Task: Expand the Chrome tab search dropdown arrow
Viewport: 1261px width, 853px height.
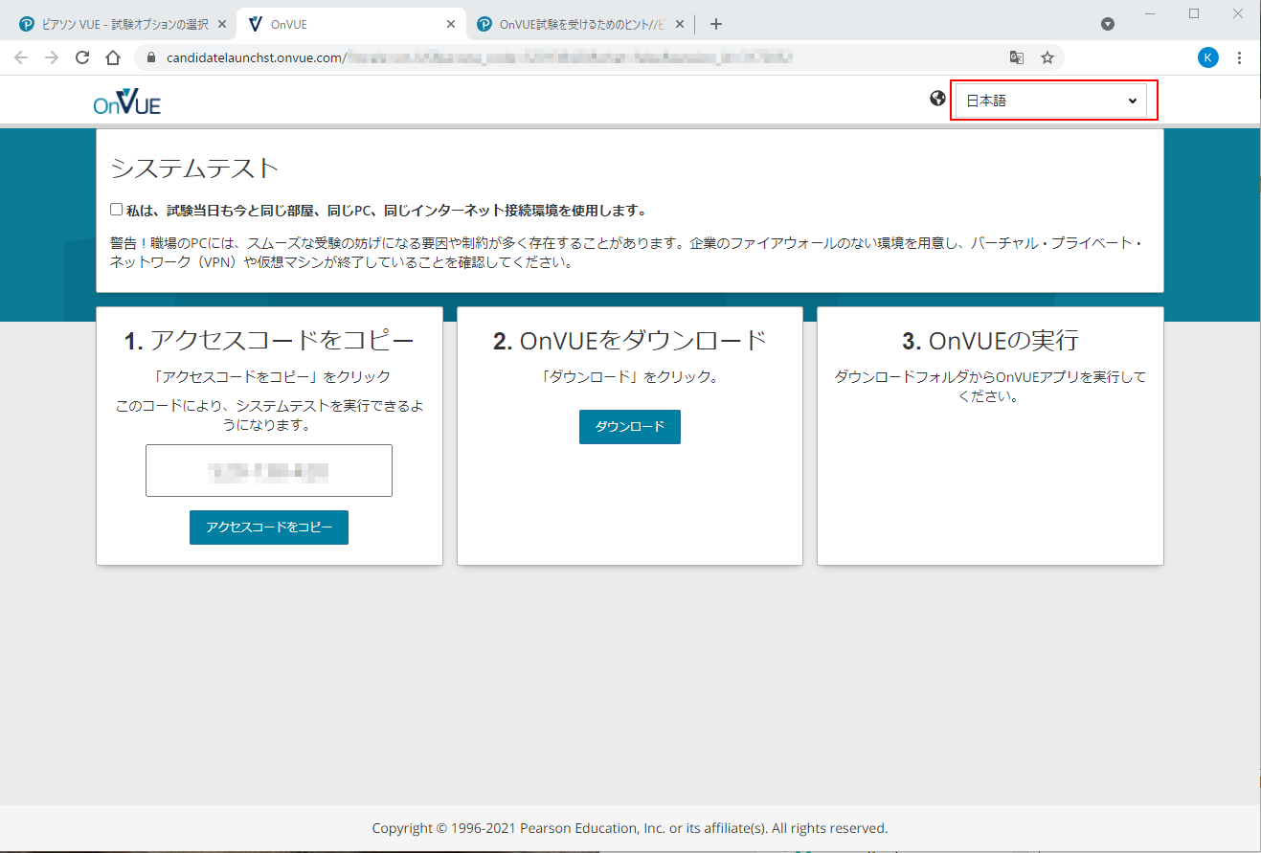Action: [1108, 24]
